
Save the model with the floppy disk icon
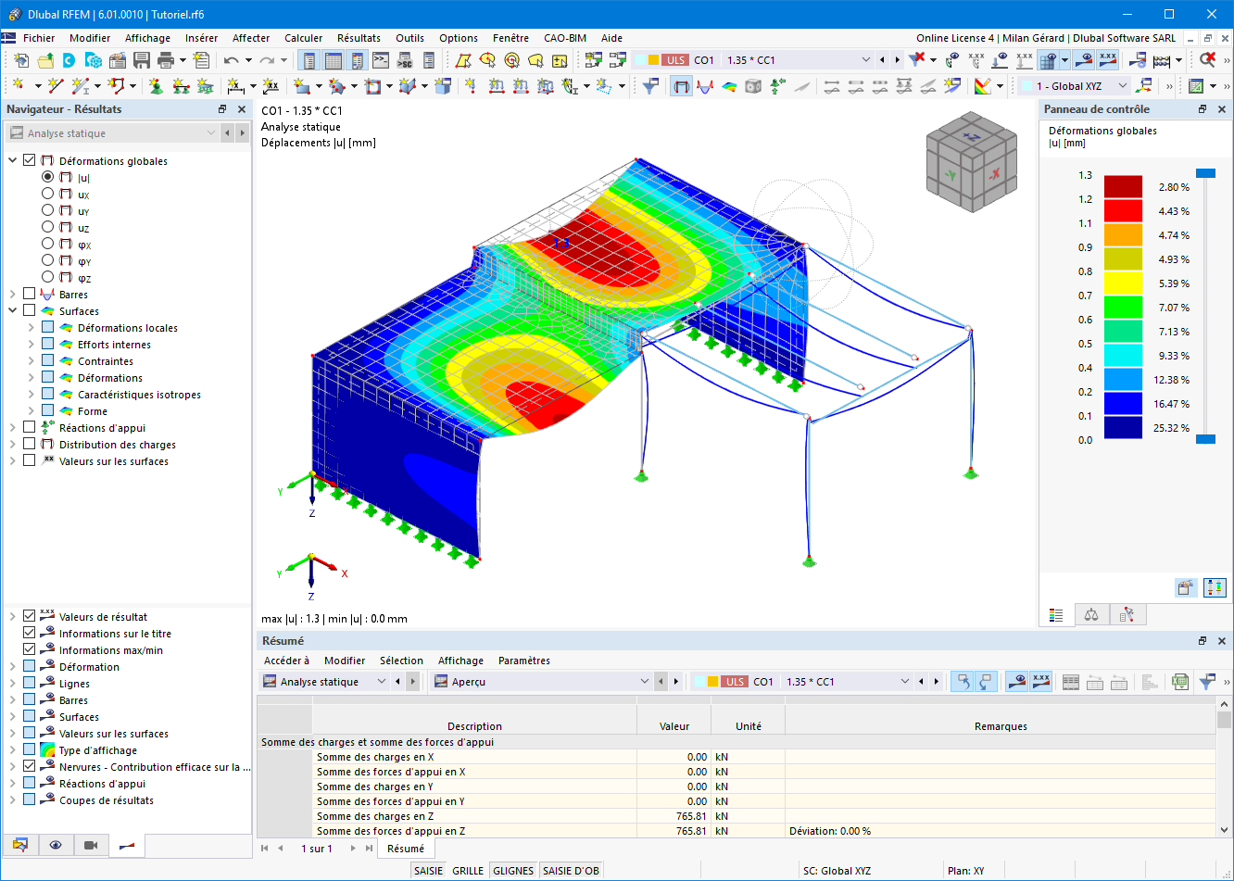tap(142, 60)
